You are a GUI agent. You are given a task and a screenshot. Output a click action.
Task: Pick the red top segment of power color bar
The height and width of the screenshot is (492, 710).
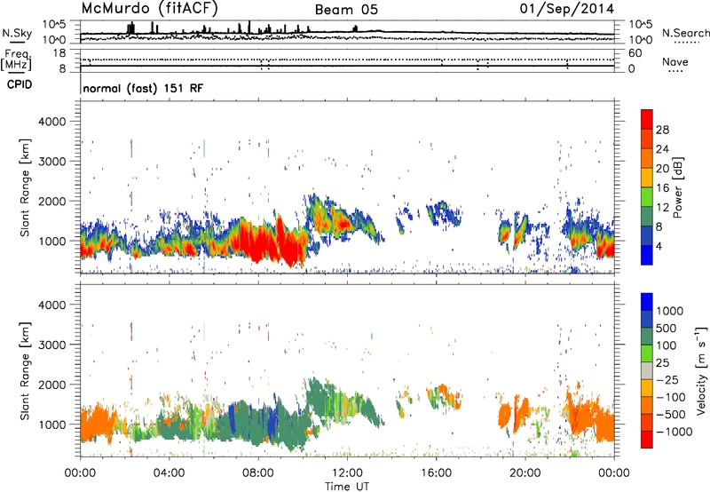[647, 119]
